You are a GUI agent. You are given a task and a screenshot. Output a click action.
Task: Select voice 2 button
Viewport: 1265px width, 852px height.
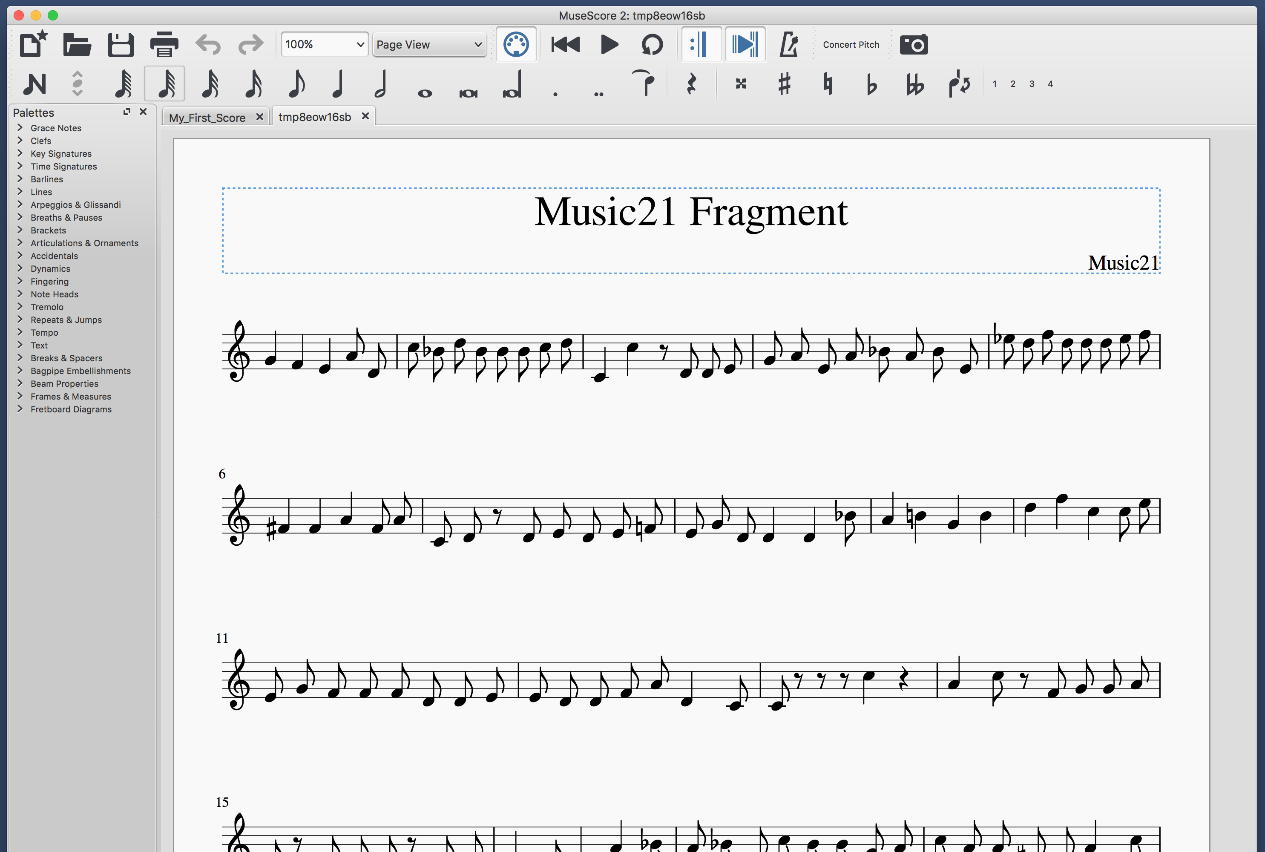coord(1013,84)
